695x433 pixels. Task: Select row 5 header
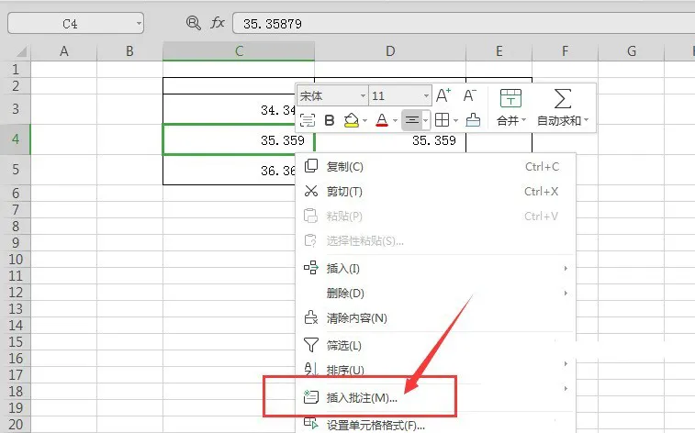(x=15, y=169)
